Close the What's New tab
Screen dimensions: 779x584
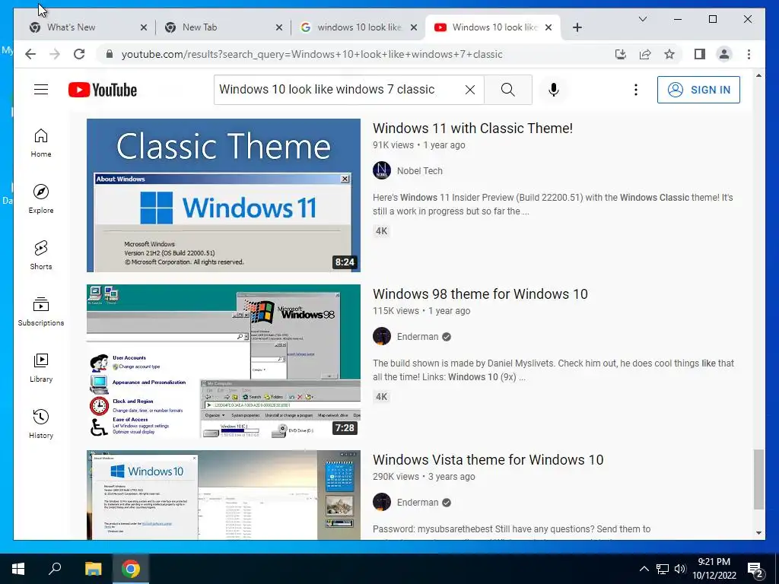pyautogui.click(x=144, y=27)
